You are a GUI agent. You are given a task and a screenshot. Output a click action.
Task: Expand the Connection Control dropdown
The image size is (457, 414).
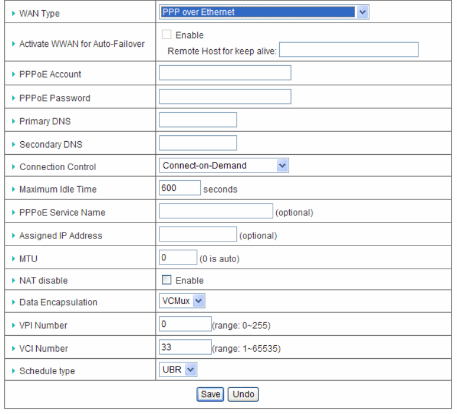coord(223,166)
